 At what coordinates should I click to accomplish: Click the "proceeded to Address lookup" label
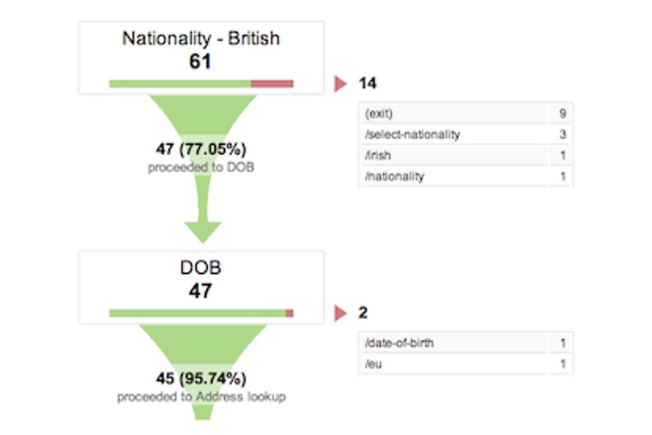pos(201,396)
